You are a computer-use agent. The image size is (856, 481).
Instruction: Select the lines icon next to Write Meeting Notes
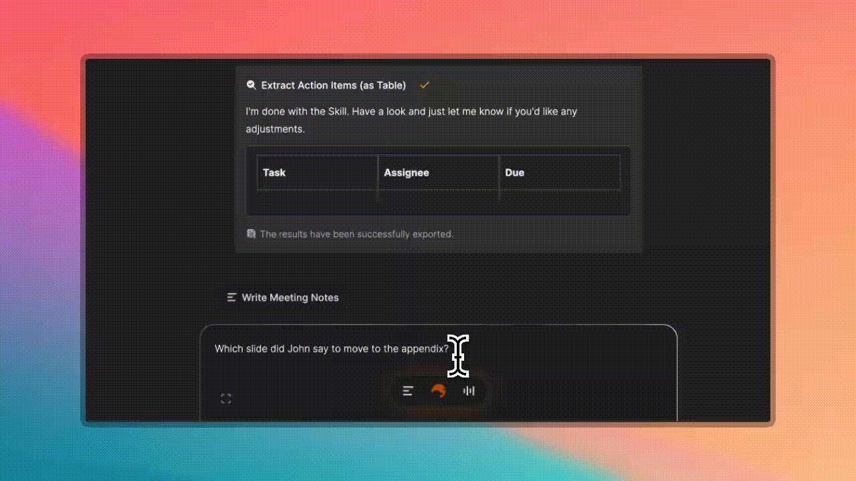(x=231, y=297)
